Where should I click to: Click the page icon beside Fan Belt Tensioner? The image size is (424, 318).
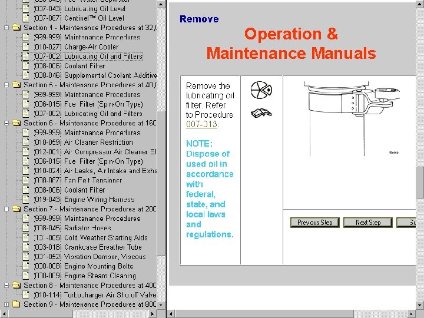click(x=26, y=180)
